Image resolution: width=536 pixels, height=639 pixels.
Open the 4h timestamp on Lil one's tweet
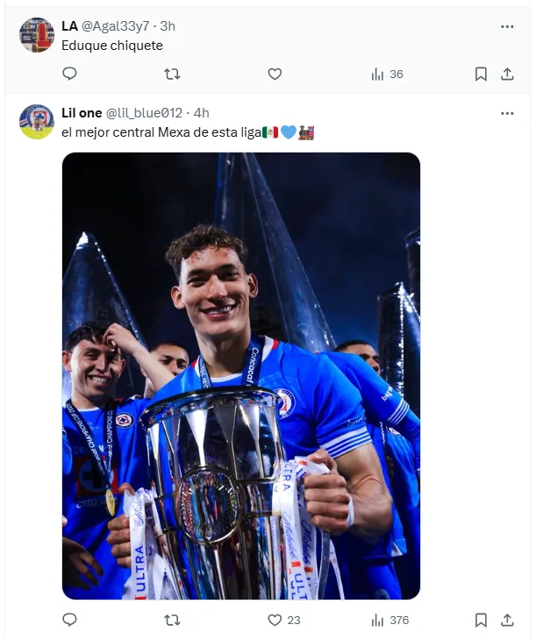[x=201, y=113]
